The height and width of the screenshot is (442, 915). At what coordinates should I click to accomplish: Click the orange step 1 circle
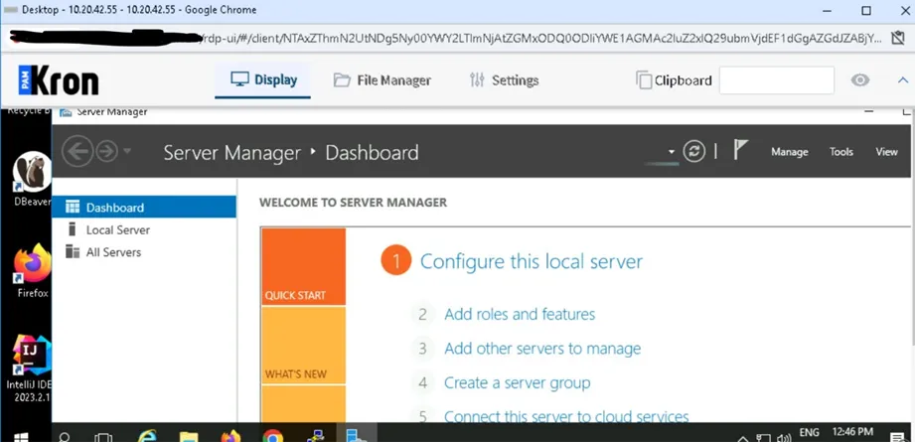[396, 261]
